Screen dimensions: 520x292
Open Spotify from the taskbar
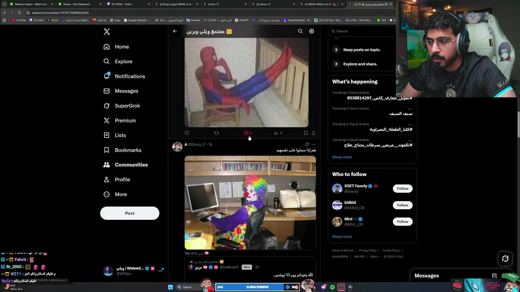[332, 287]
